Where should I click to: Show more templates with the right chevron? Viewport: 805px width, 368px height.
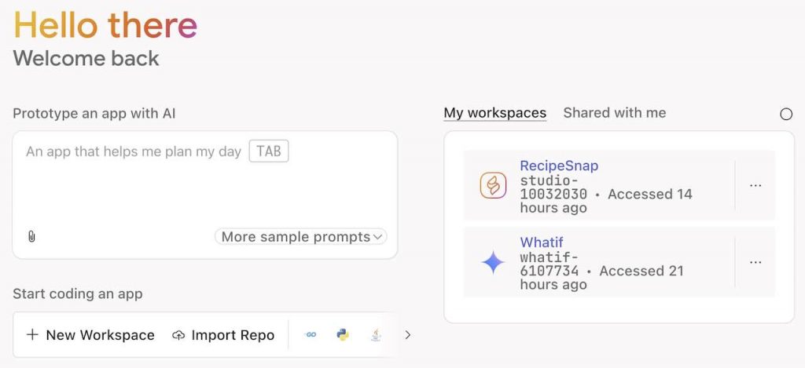pos(408,335)
